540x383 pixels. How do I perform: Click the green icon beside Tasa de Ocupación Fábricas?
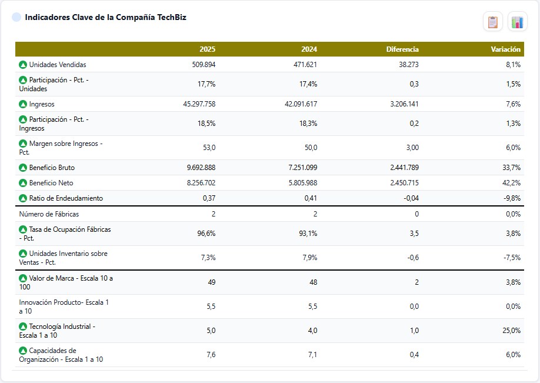pyautogui.click(x=23, y=229)
